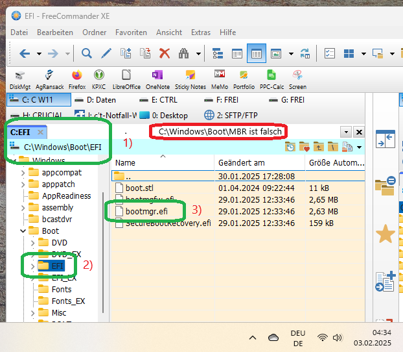Open the layout dropdown arrow

(363, 54)
